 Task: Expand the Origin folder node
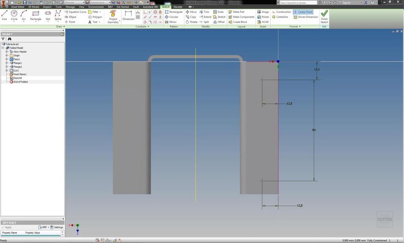[x=7, y=55]
